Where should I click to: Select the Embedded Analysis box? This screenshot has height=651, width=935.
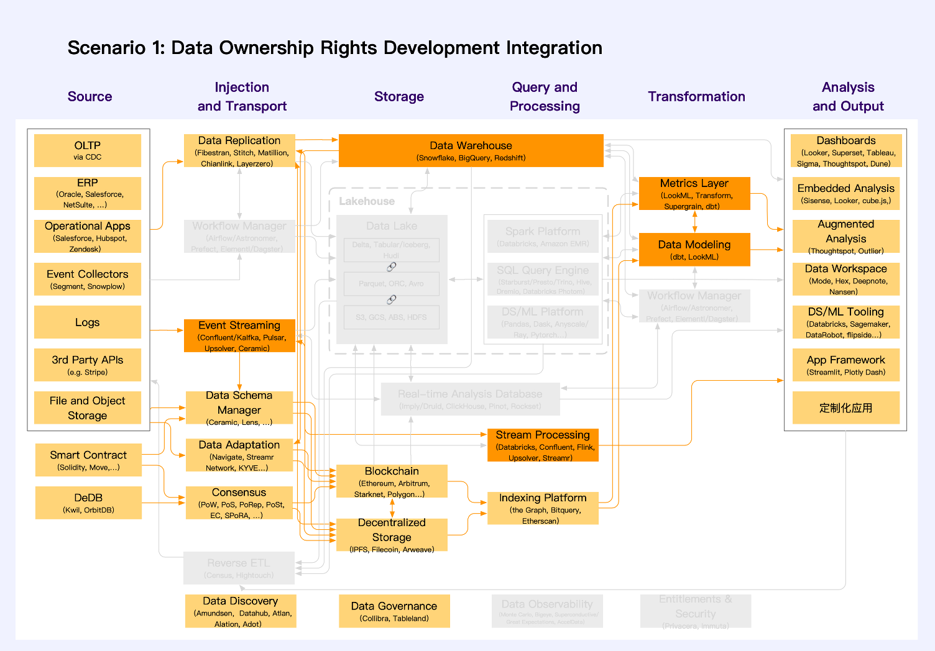(846, 193)
